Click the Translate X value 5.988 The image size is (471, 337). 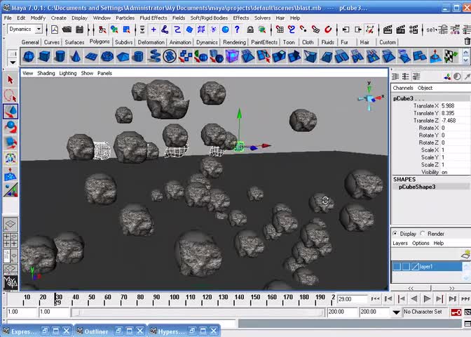[455, 105]
